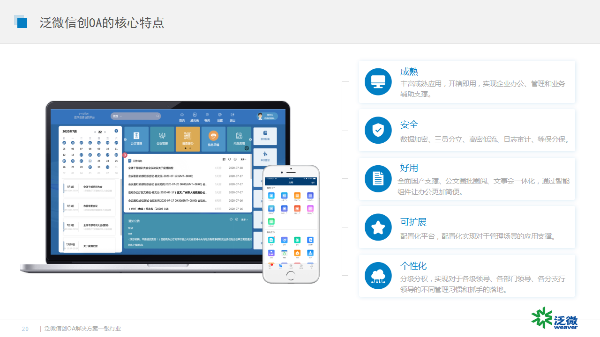Screen dimensions: 600x337
Task: Open the event 全体干部培训大会(复制)
Action: [90, 227]
